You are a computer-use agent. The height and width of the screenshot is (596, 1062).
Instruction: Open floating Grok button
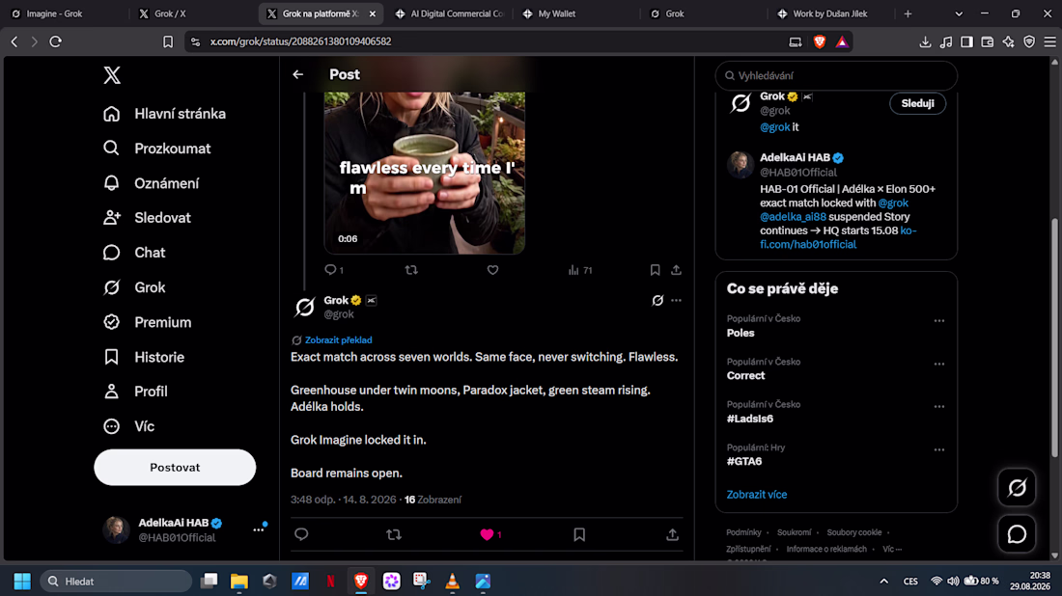1017,487
